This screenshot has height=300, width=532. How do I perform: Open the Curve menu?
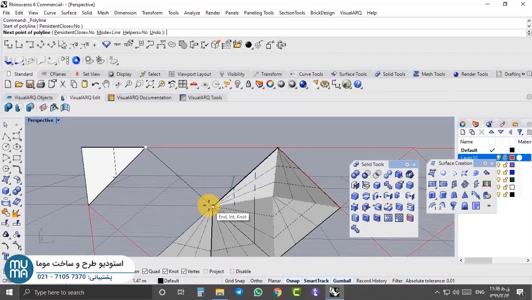50,12
